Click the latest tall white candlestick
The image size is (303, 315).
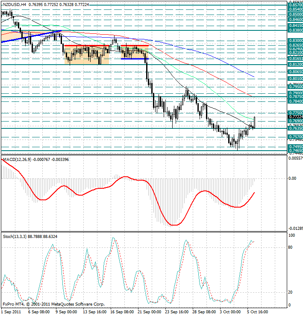point(255,122)
